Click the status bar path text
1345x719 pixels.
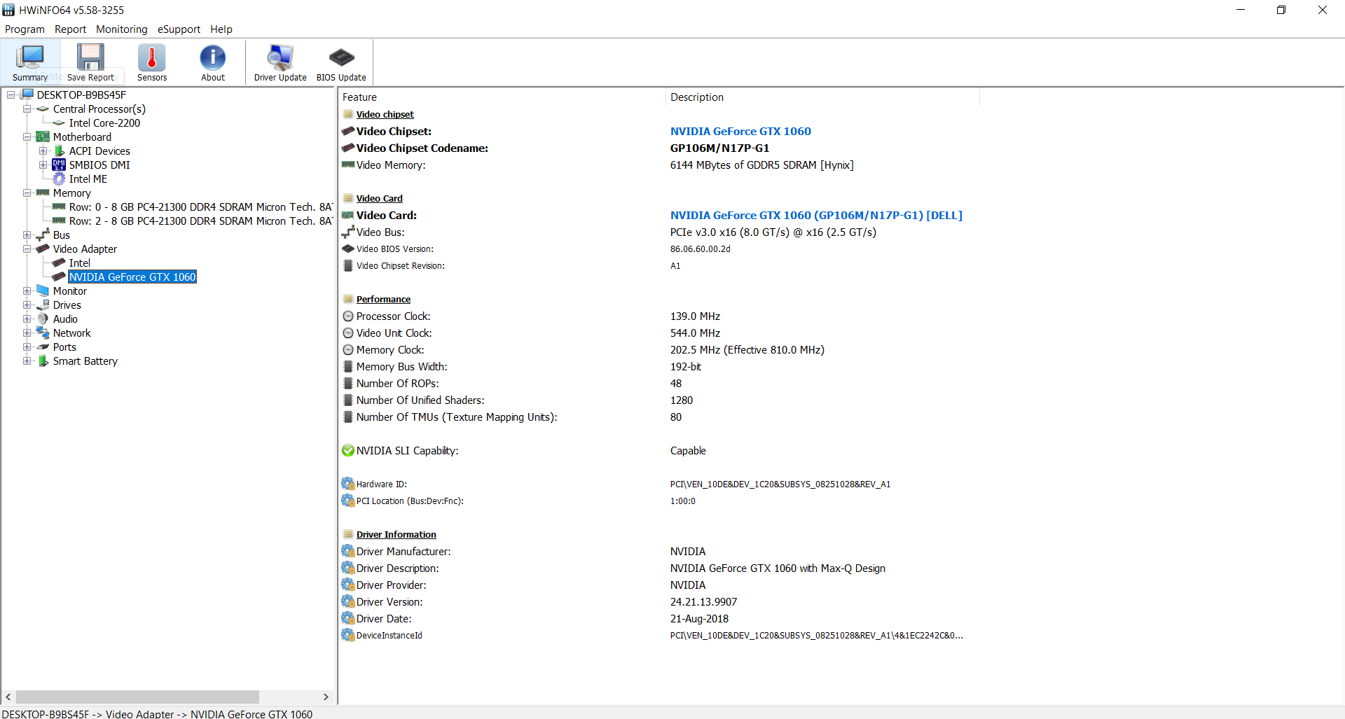coord(157,714)
